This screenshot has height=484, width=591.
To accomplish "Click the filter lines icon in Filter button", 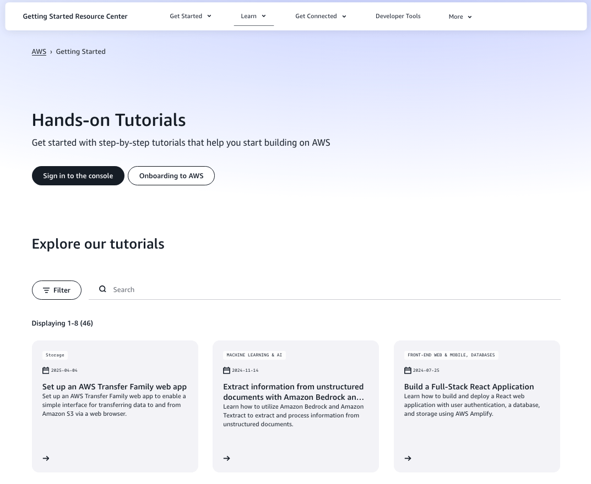I will click(46, 290).
